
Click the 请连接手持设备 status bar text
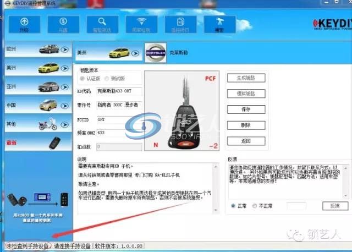click(x=72, y=246)
